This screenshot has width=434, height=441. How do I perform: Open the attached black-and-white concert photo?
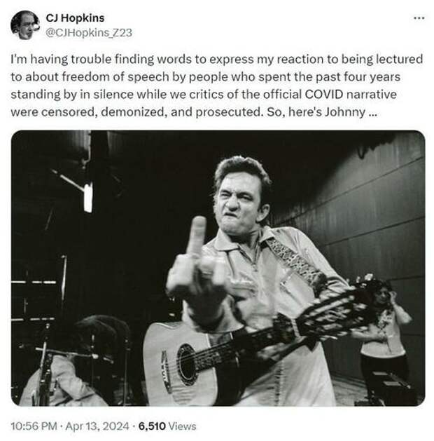click(x=218, y=268)
